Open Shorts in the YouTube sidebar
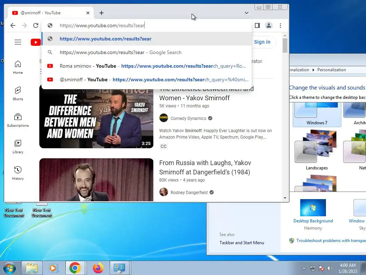The height and width of the screenshot is (275, 366). pos(18,94)
